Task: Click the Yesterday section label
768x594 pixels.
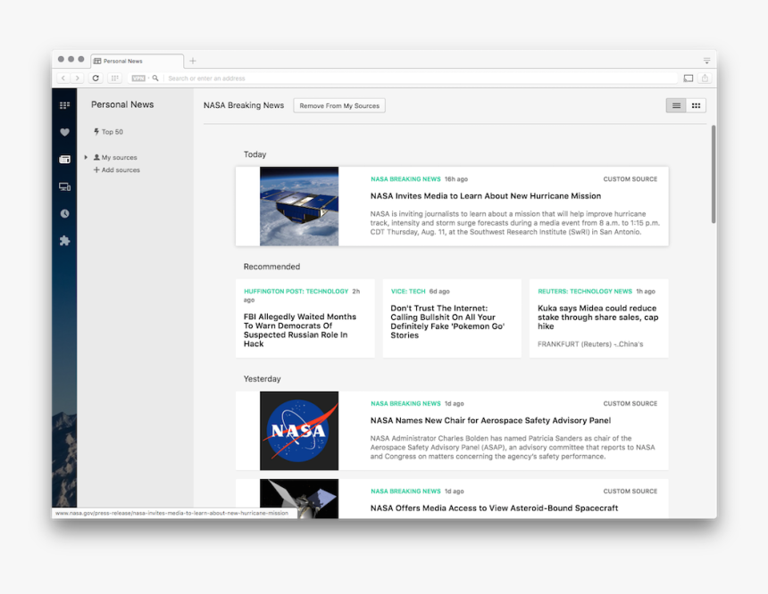Action: 262,379
